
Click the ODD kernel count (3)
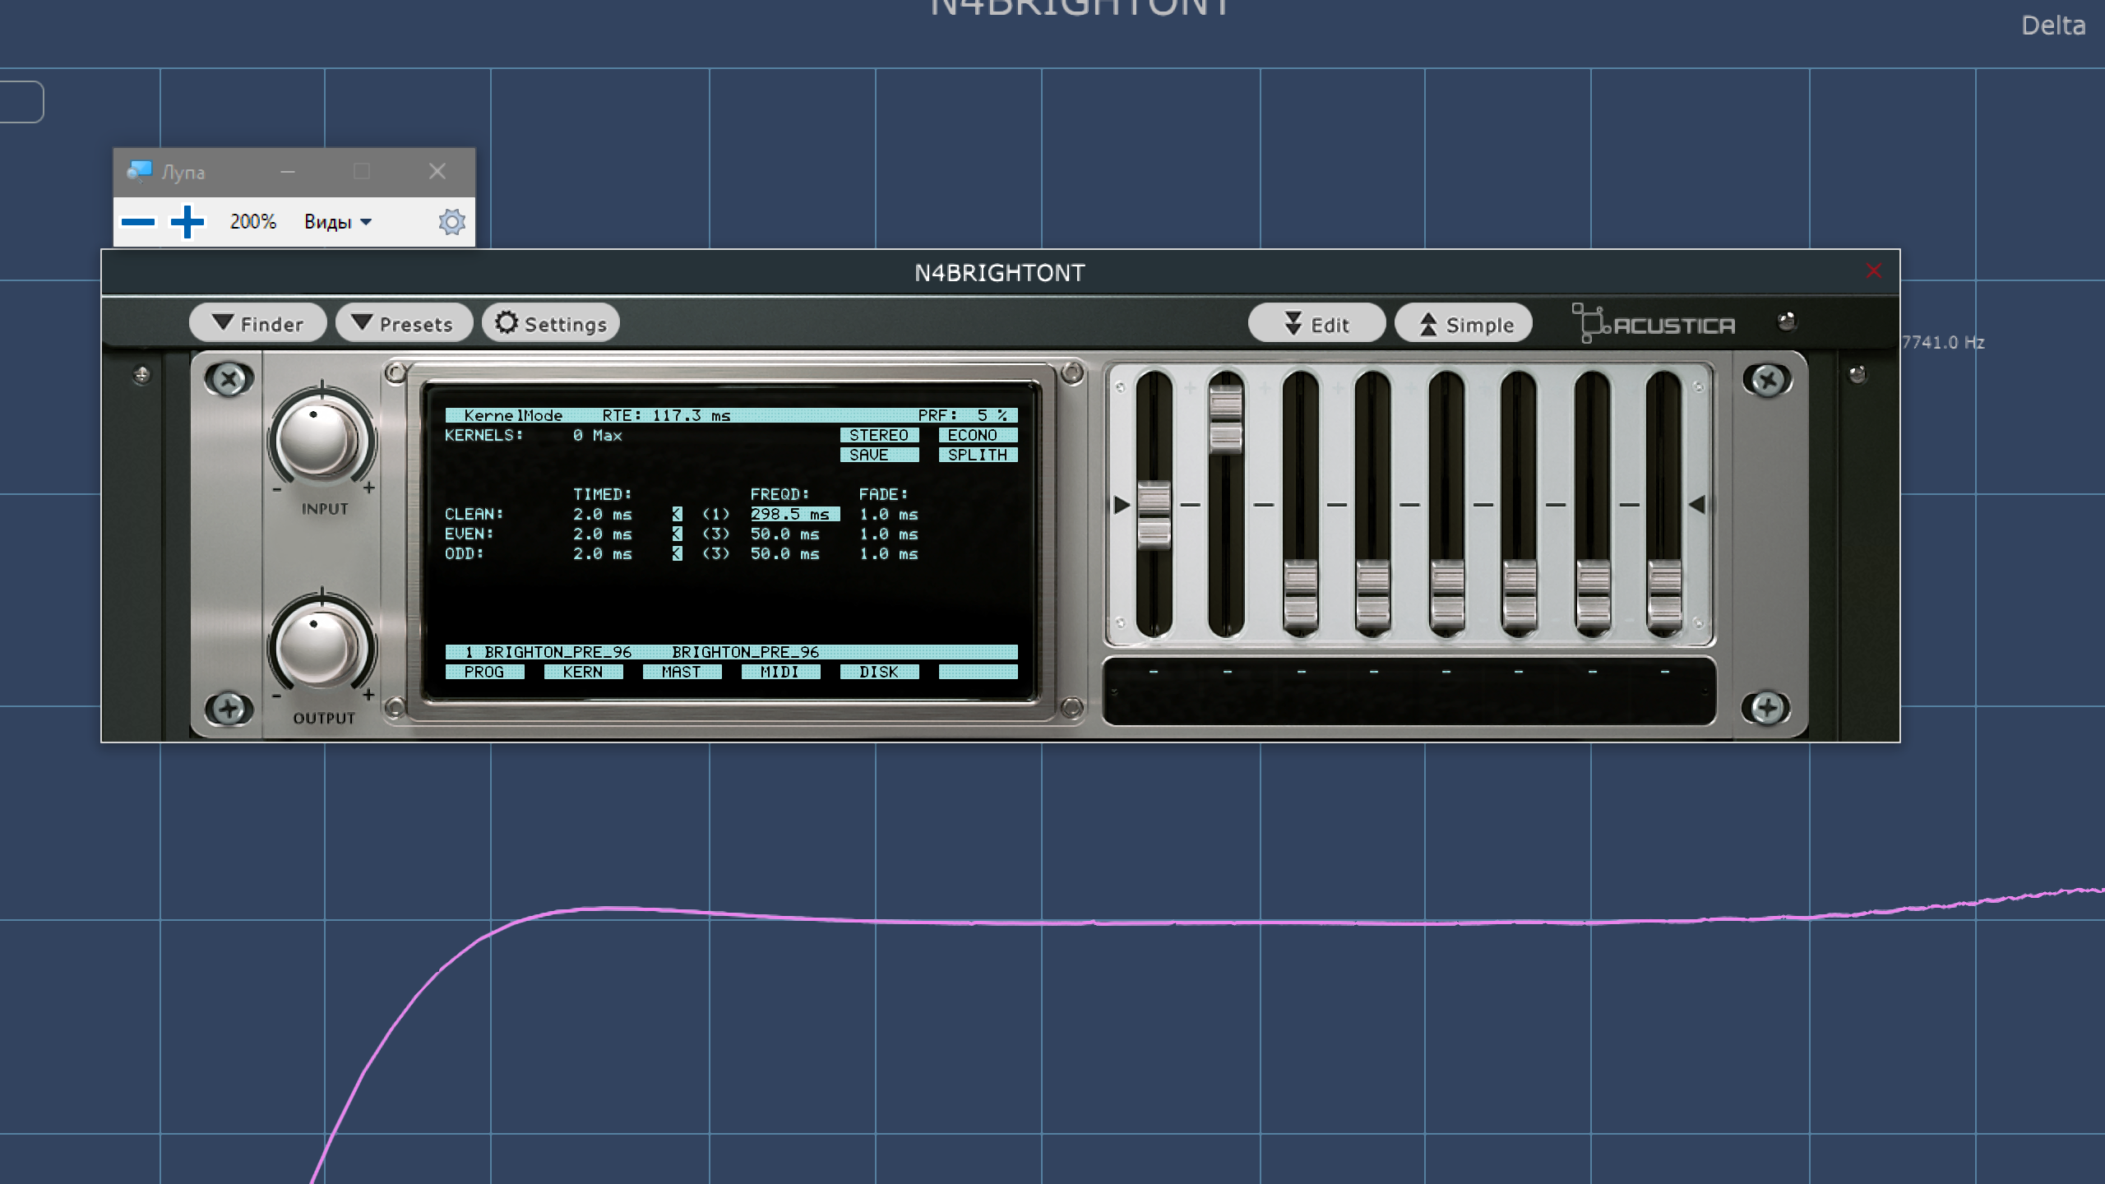coord(716,553)
